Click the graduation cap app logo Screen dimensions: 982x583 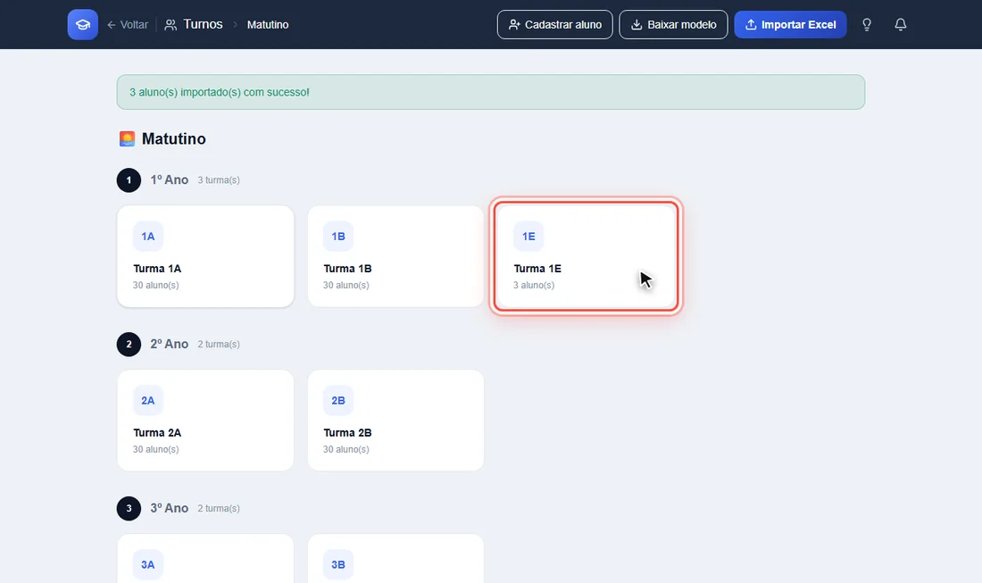[83, 24]
